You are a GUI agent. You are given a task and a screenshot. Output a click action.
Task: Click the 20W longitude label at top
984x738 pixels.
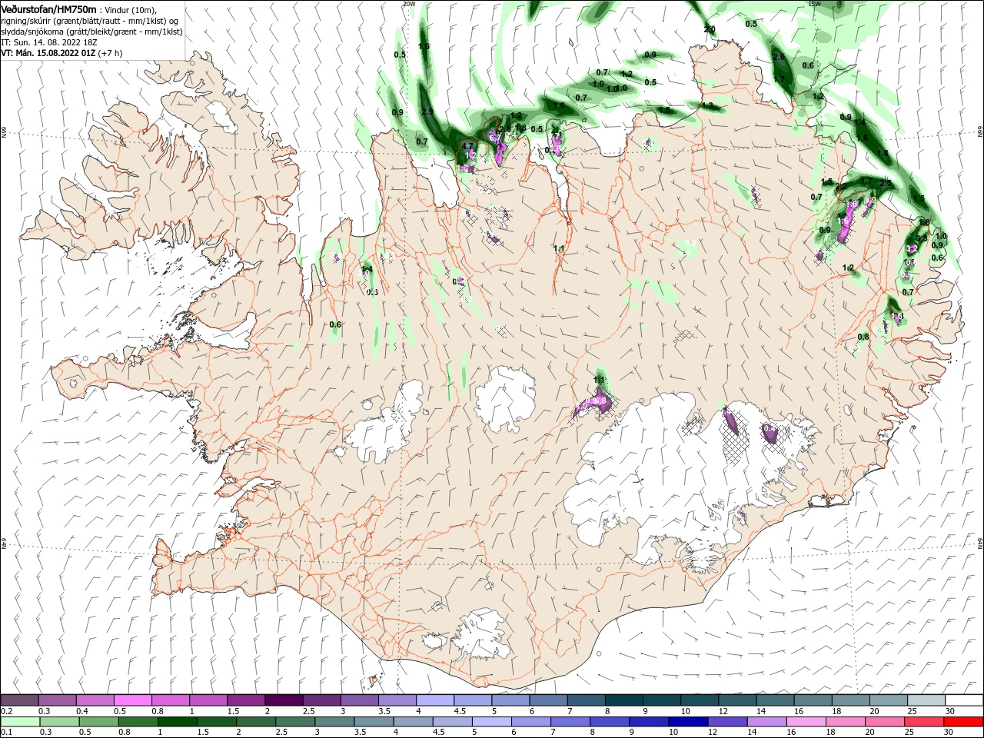tap(408, 3)
